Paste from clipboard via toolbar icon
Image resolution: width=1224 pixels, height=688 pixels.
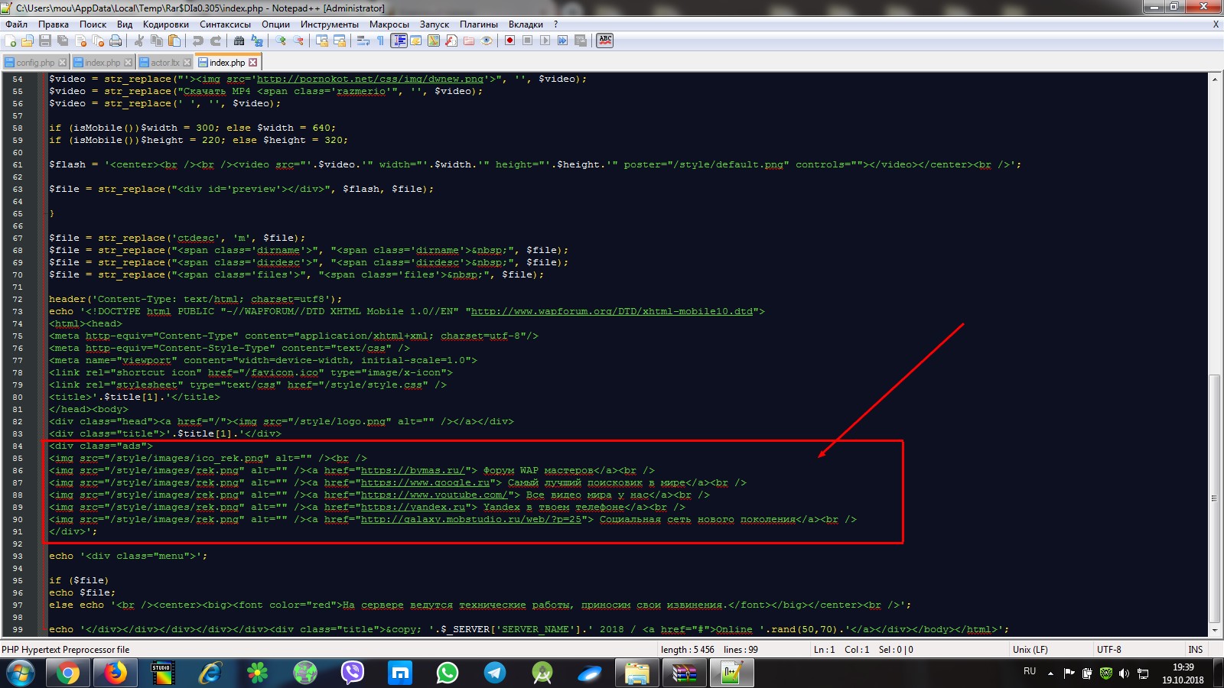pyautogui.click(x=174, y=41)
